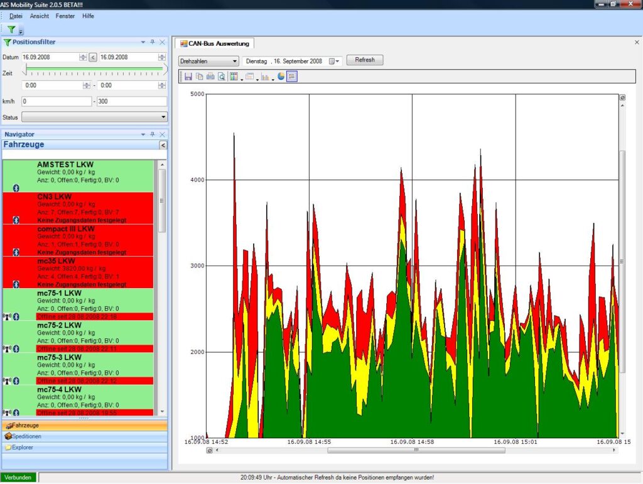The height and width of the screenshot is (484, 643).
Task: Close the Navigator panel
Action: [163, 134]
